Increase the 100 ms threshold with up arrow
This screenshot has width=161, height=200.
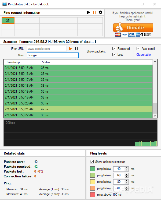tap(127, 187)
